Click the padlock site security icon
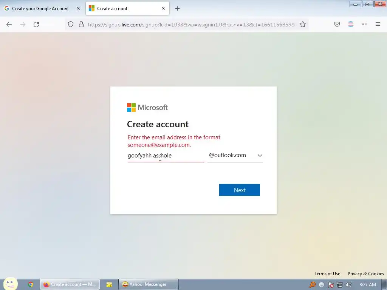 (x=81, y=24)
